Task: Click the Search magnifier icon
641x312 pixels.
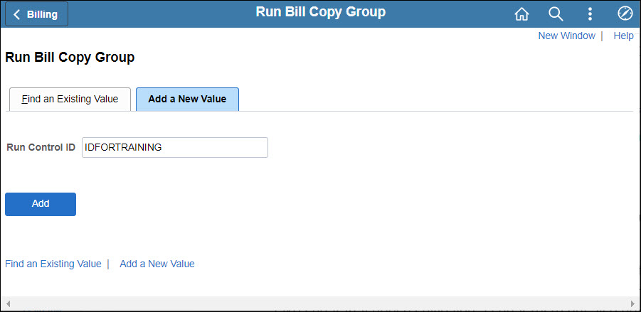Action: coord(556,14)
